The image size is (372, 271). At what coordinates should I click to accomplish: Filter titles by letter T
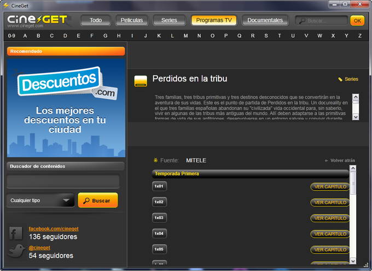pos(280,36)
